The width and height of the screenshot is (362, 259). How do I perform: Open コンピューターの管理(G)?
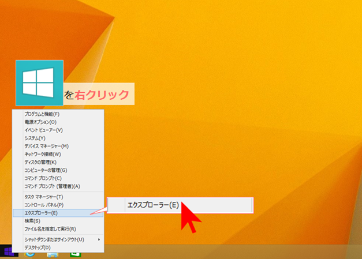(58, 170)
